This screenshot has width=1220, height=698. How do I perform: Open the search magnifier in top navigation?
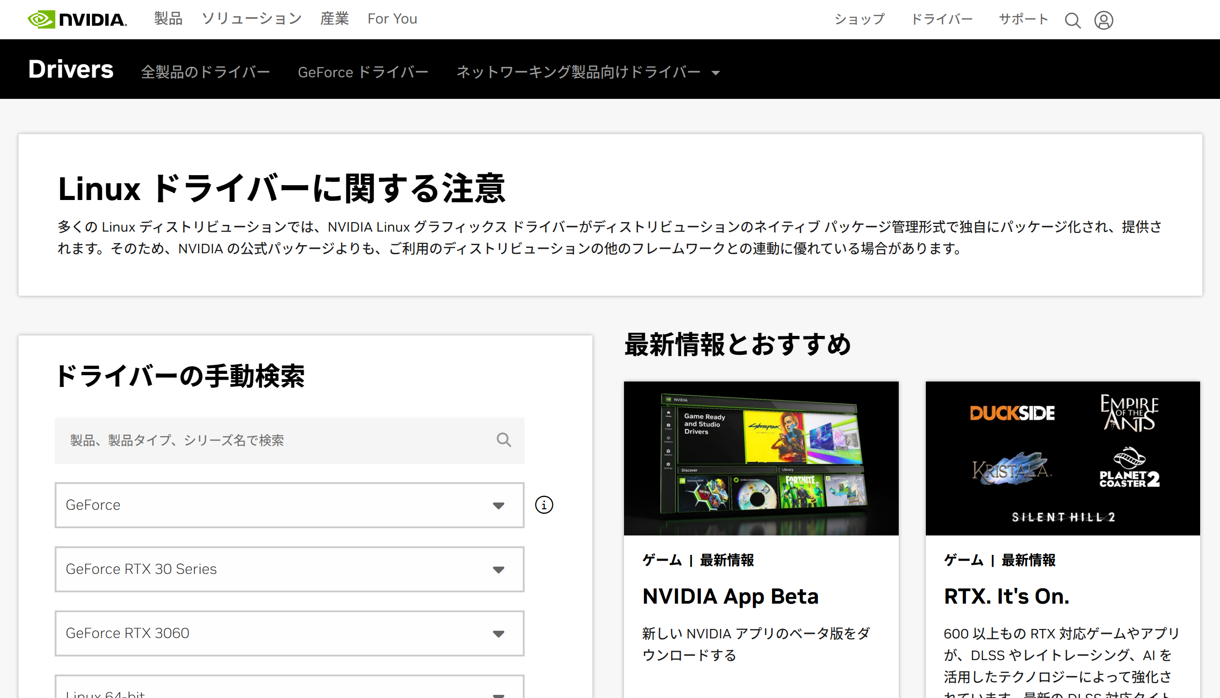pos(1073,20)
